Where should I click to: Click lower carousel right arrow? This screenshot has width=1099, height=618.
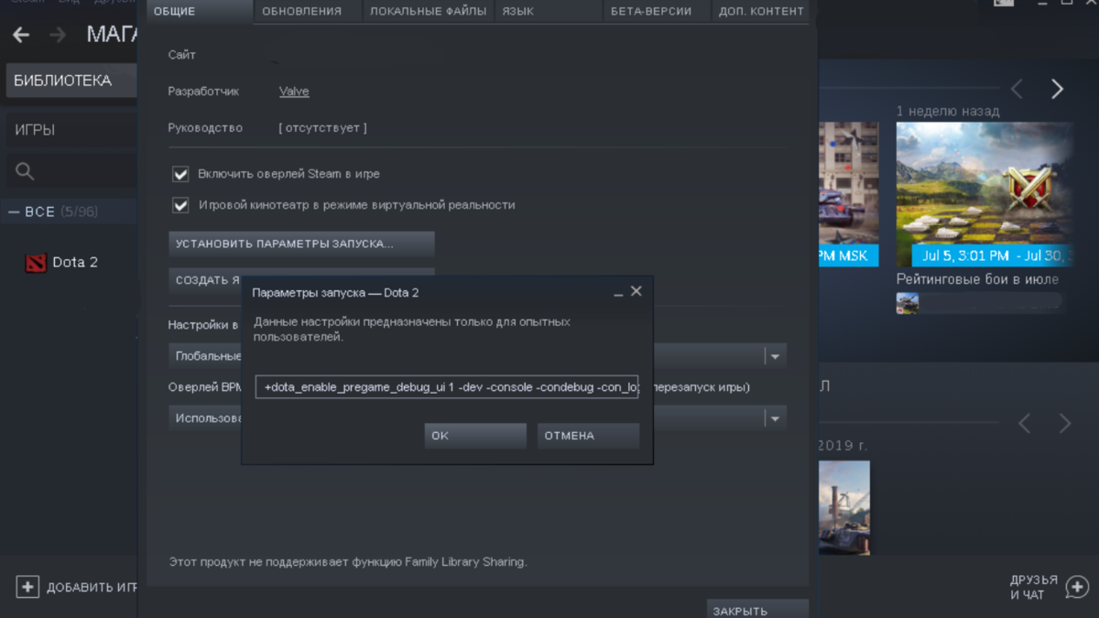(x=1065, y=423)
